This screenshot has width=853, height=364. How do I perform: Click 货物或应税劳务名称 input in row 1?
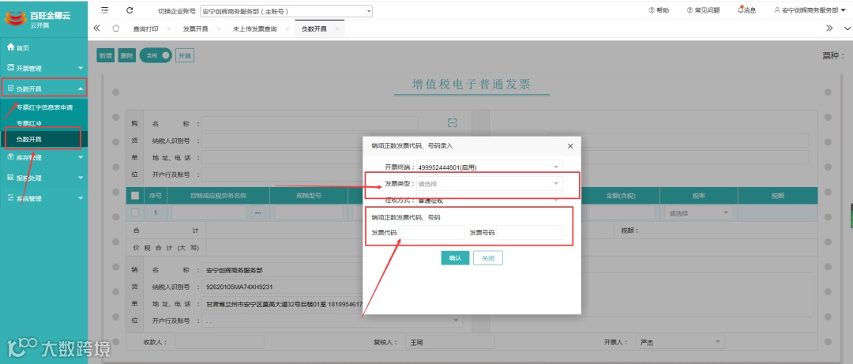coord(209,212)
